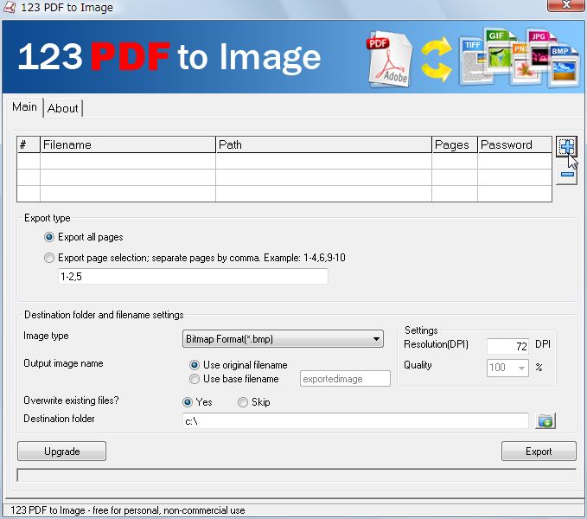This screenshot has height=519, width=587.
Task: Click the # column header
Action: 29,145
